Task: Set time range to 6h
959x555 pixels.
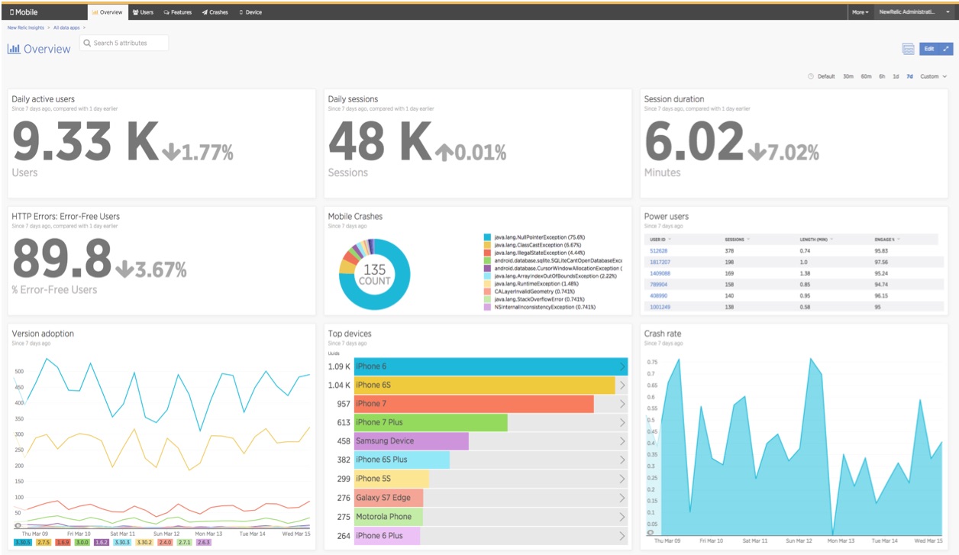Action: tap(882, 76)
